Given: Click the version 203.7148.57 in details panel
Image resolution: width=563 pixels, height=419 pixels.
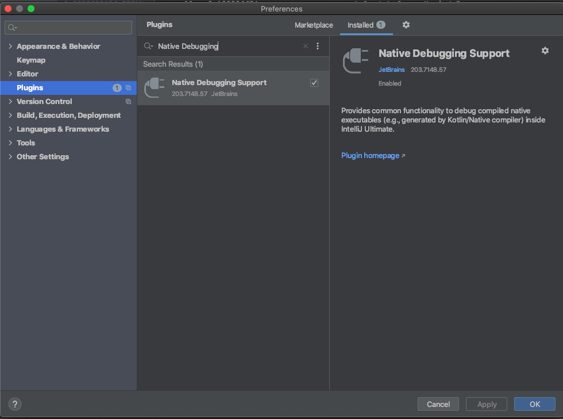Looking at the screenshot, I should (x=429, y=70).
